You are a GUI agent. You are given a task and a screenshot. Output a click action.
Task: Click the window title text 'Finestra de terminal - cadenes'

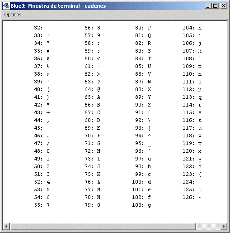pos(67,6)
